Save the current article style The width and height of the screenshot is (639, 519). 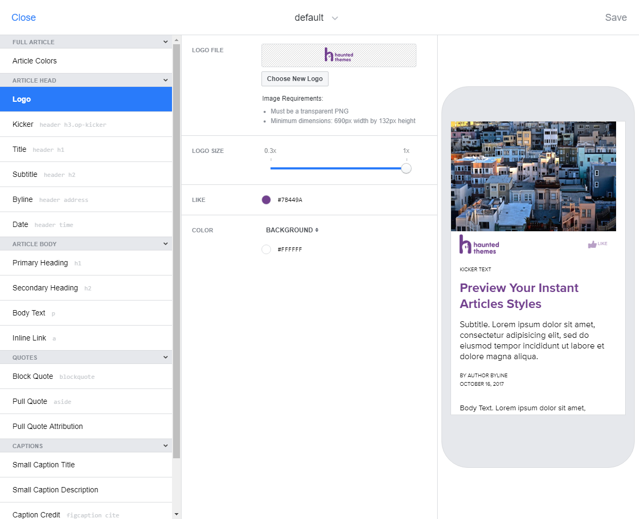(x=616, y=17)
